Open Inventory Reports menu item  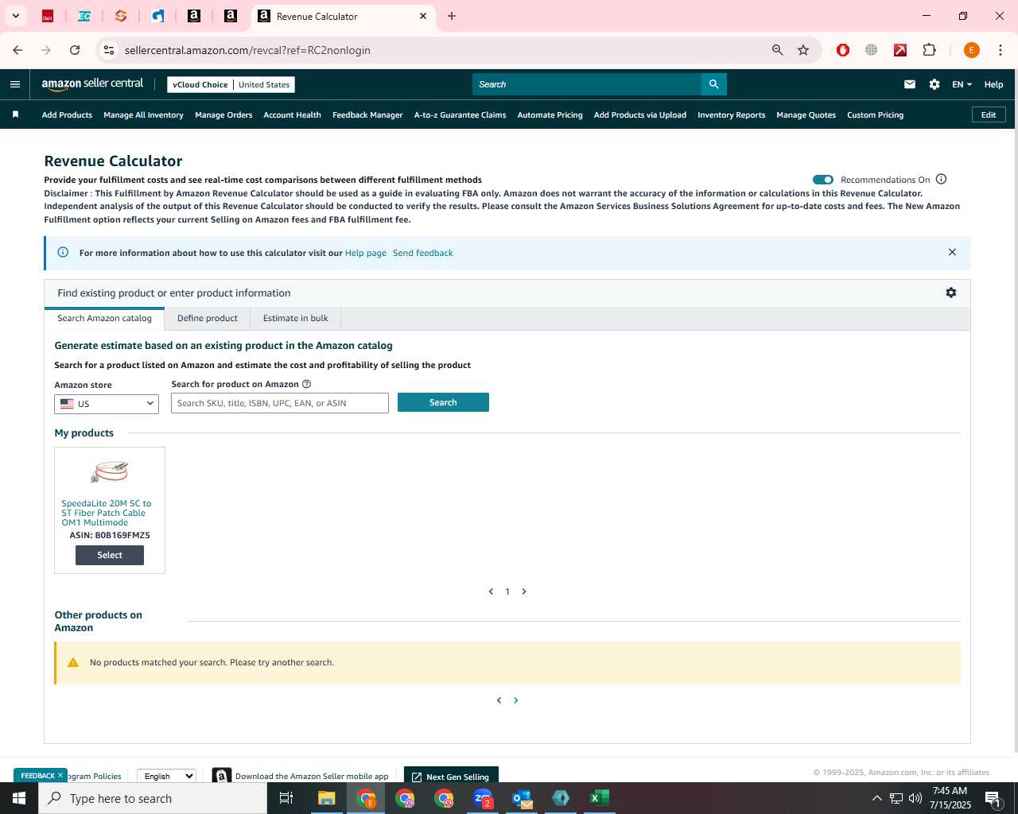[731, 115]
